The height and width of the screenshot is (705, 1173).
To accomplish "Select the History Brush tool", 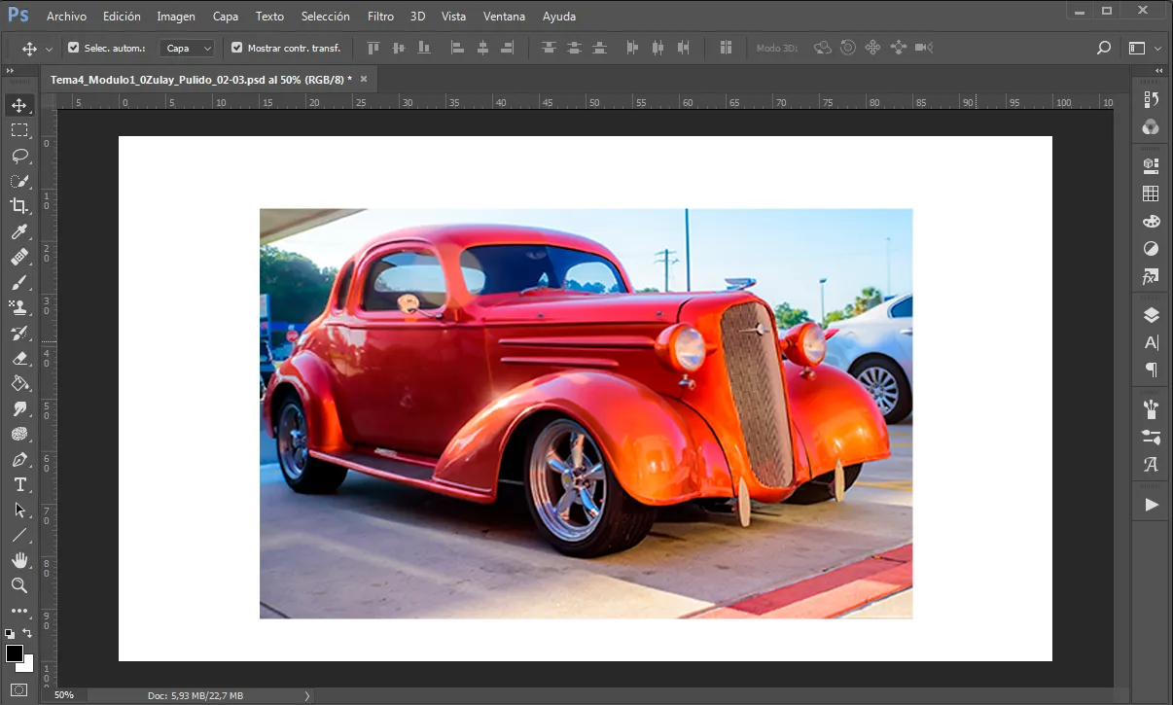I will pyautogui.click(x=19, y=333).
